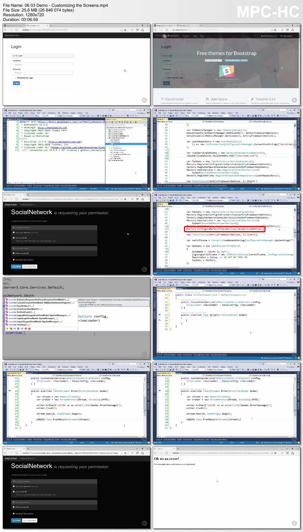The width and height of the screenshot is (303, 532).
Task: Open bootswatch.com link in CSS editor thumbnail
Action: click(52, 128)
